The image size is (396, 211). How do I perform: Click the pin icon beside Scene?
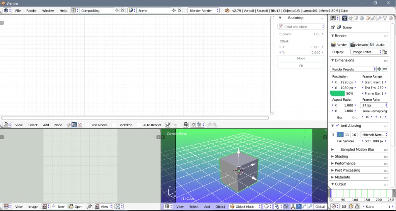pos(333,27)
